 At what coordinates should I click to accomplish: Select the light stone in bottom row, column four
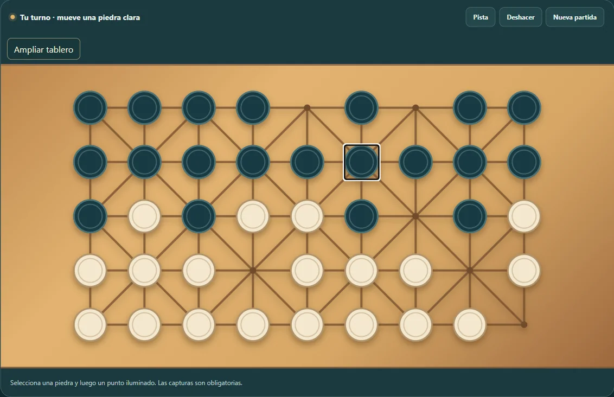tap(253, 324)
